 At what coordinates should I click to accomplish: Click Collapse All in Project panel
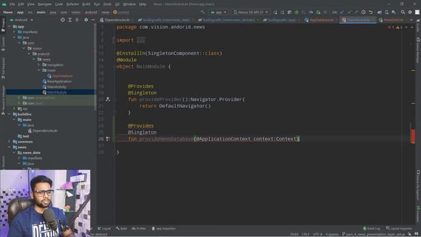click(77, 20)
